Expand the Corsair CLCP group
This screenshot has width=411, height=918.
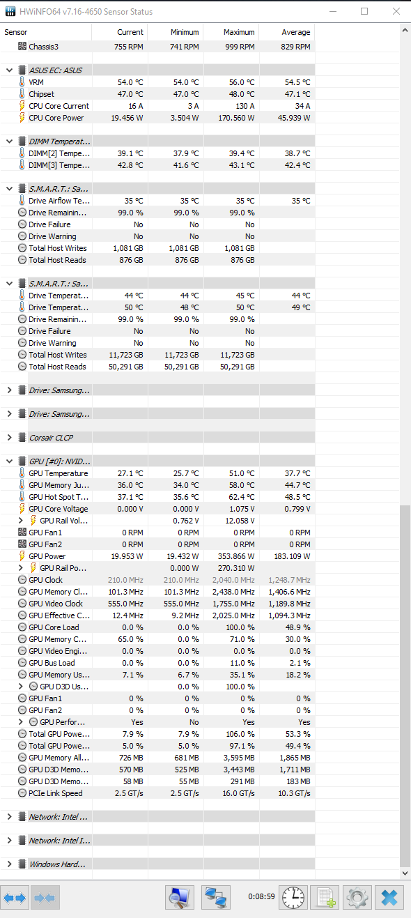(x=9, y=438)
